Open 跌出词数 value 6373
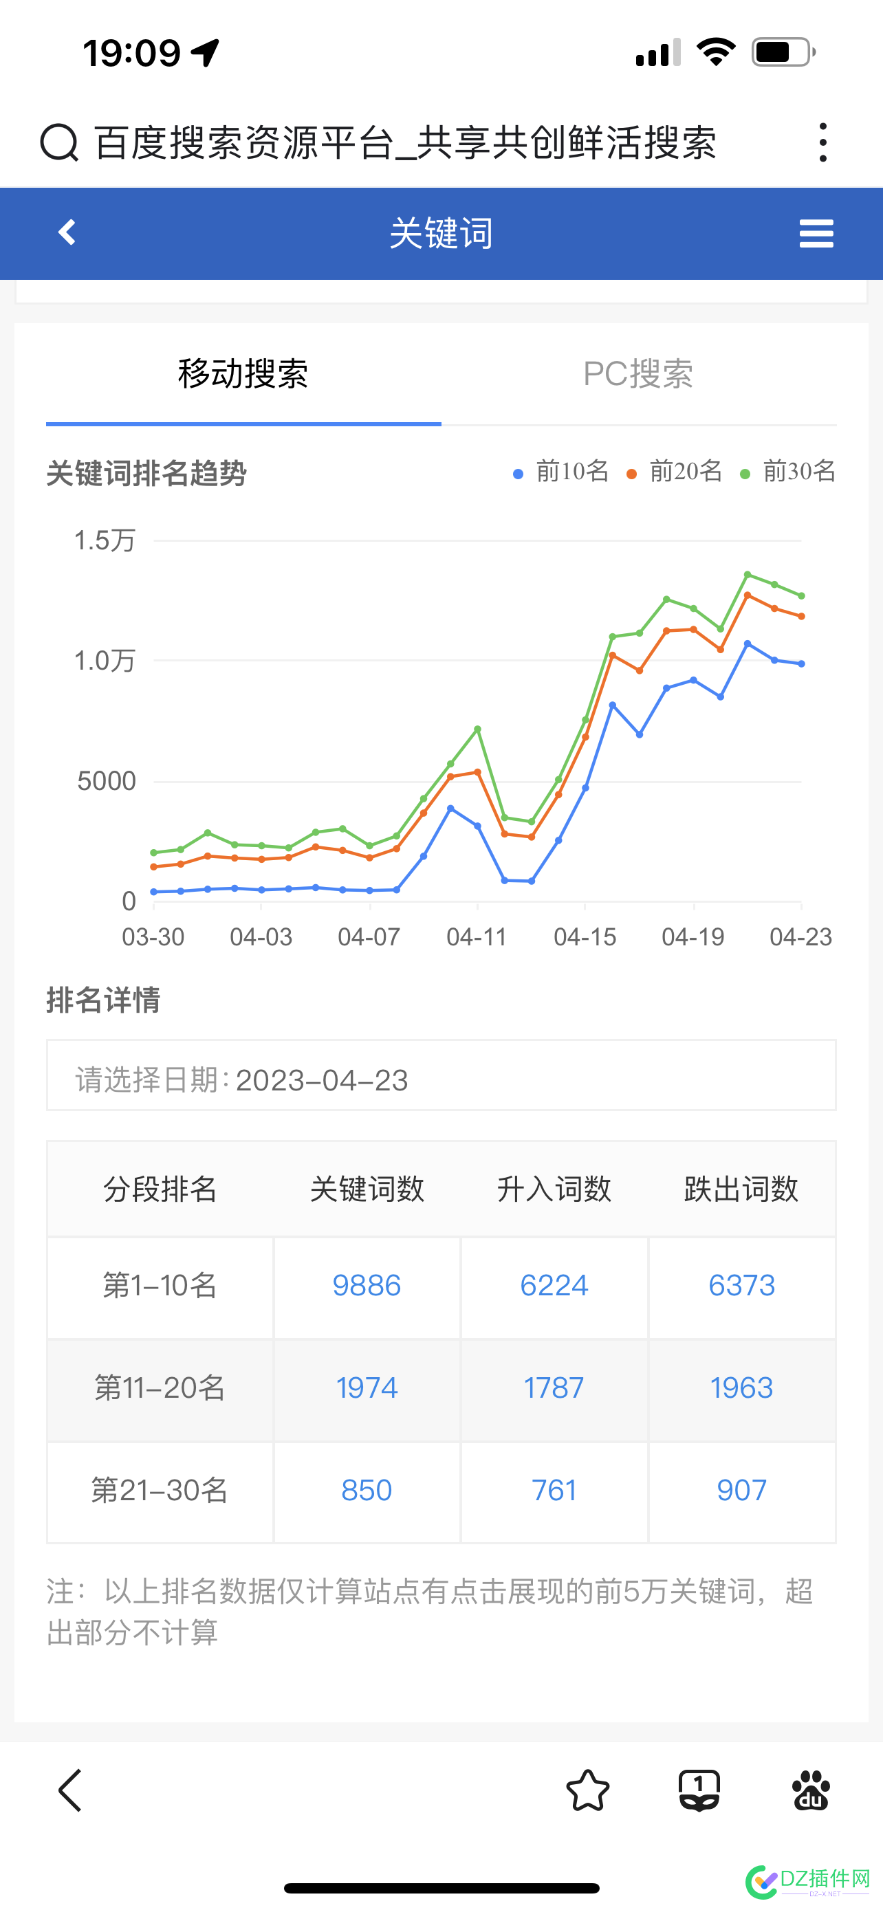This screenshot has height=1910, width=883. click(741, 1285)
